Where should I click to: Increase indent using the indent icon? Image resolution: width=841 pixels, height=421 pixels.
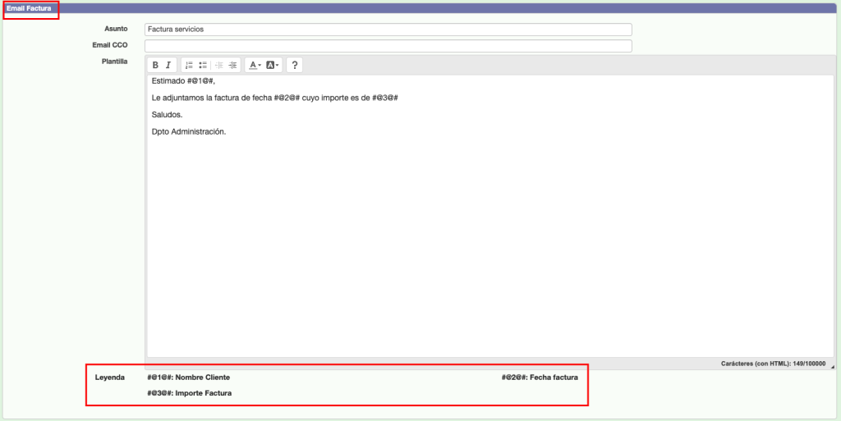pos(232,65)
